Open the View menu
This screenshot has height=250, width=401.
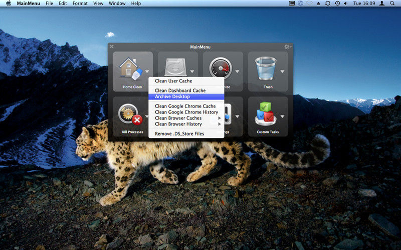[98, 3]
